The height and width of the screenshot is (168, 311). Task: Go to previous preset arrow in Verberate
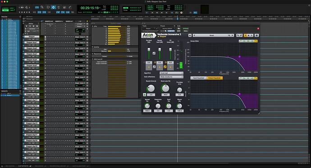point(194,35)
